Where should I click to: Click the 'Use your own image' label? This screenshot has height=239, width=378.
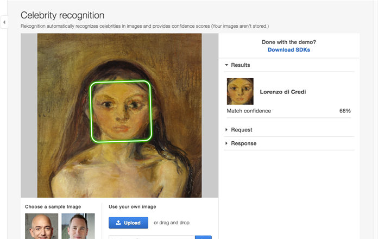(133, 207)
